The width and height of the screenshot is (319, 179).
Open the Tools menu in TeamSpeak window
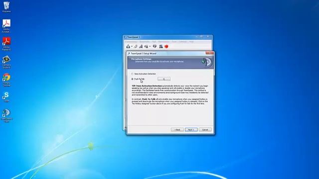pyautogui.click(x=174, y=42)
